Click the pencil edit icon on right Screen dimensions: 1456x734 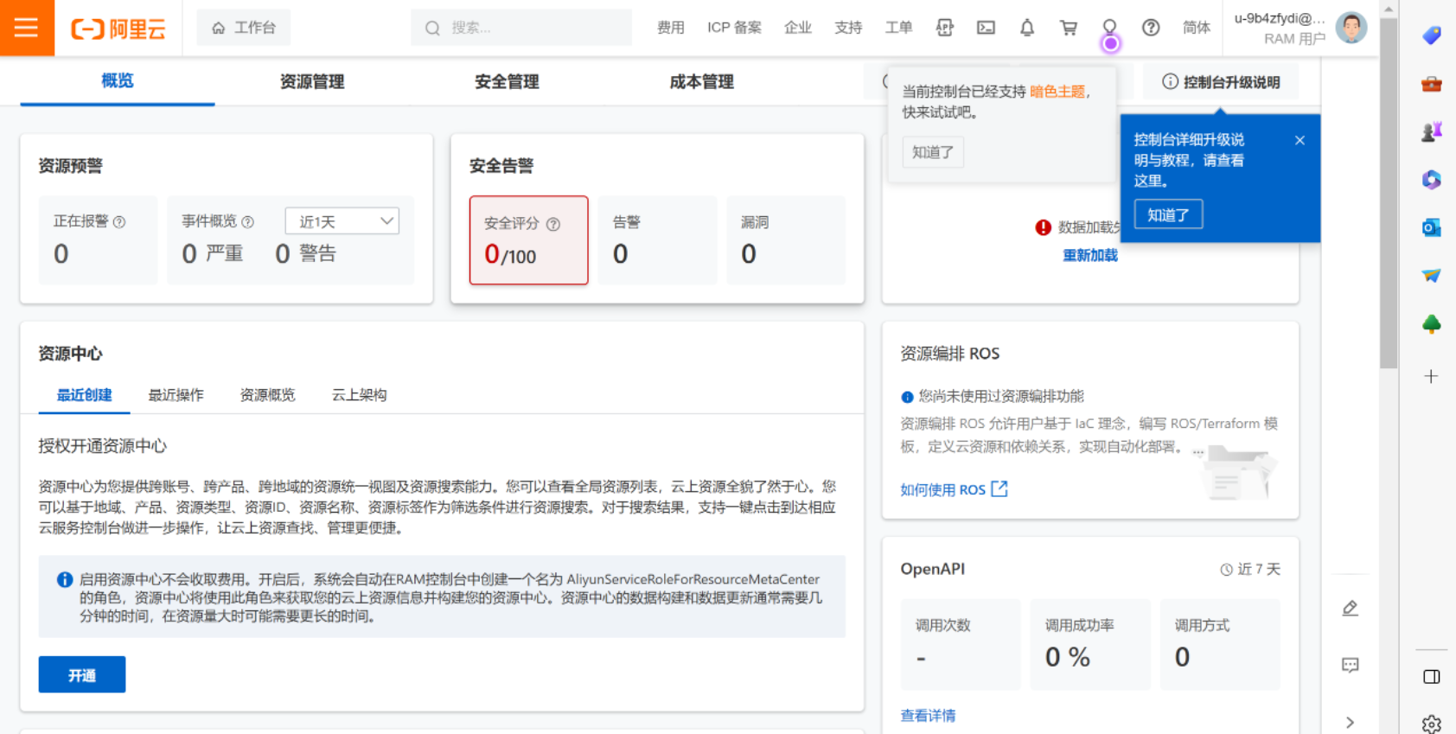(1351, 609)
